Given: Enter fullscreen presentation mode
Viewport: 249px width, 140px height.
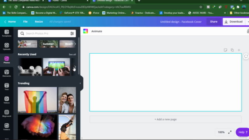Looking at the screenshot, I should tap(230, 132).
